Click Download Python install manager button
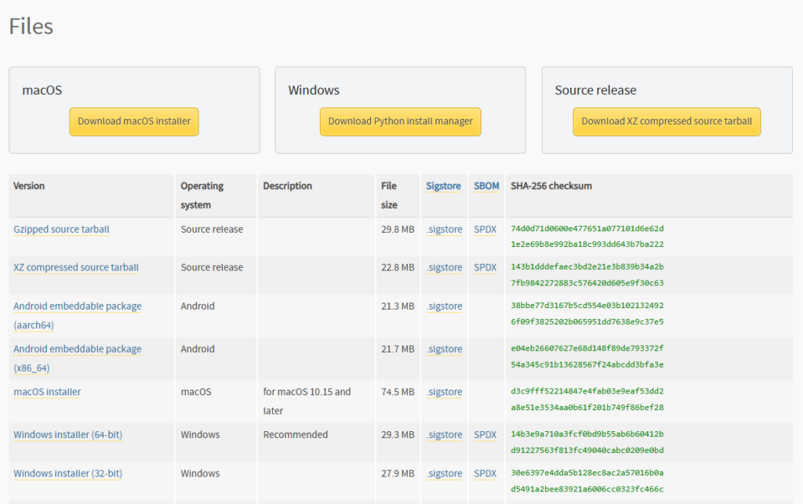 (401, 121)
